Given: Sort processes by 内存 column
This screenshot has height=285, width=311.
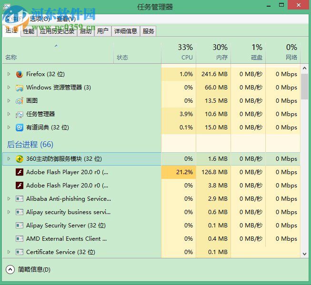Looking at the screenshot, I should coord(213,53).
